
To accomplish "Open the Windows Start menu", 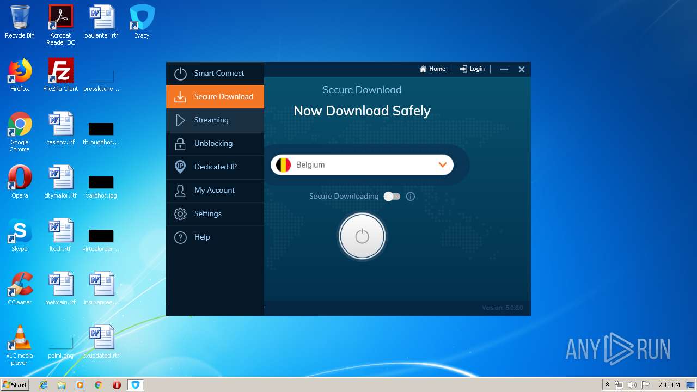I will point(15,385).
